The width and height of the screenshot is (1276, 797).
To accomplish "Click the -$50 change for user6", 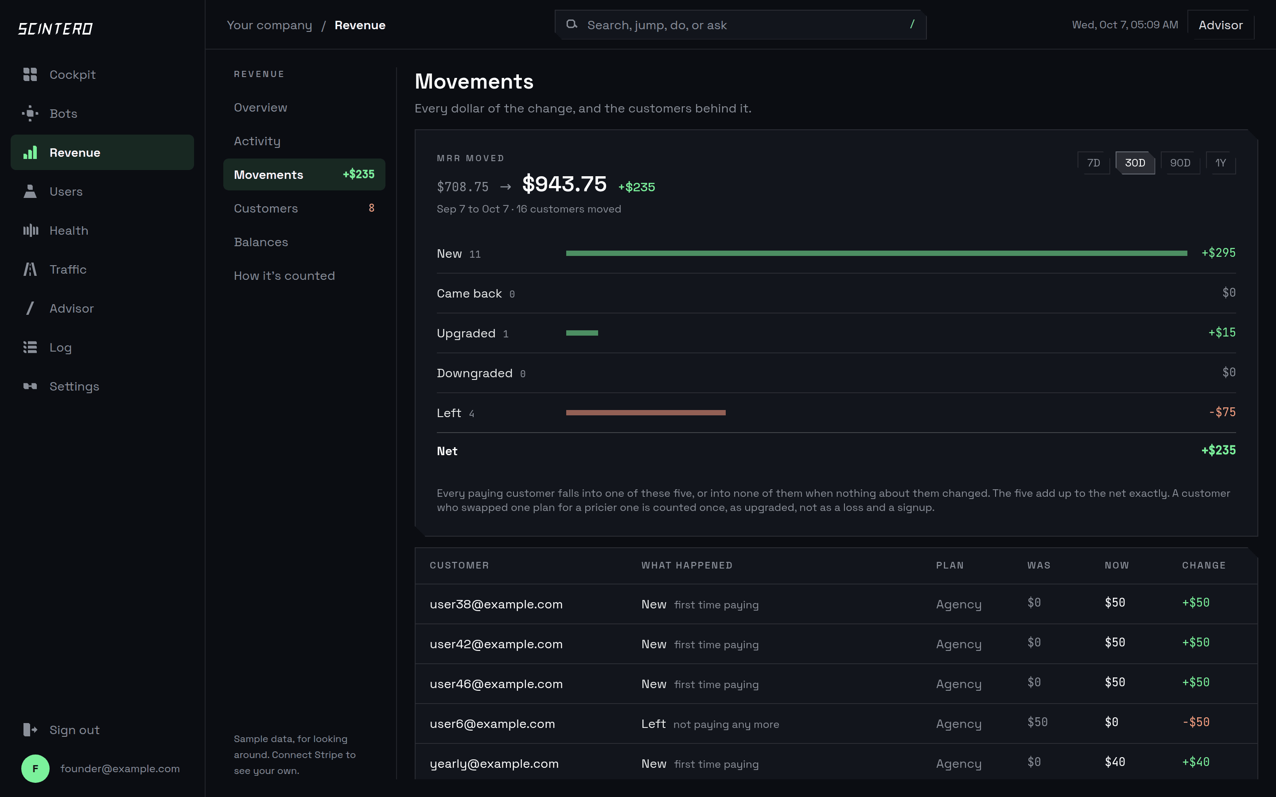I will click(x=1196, y=722).
